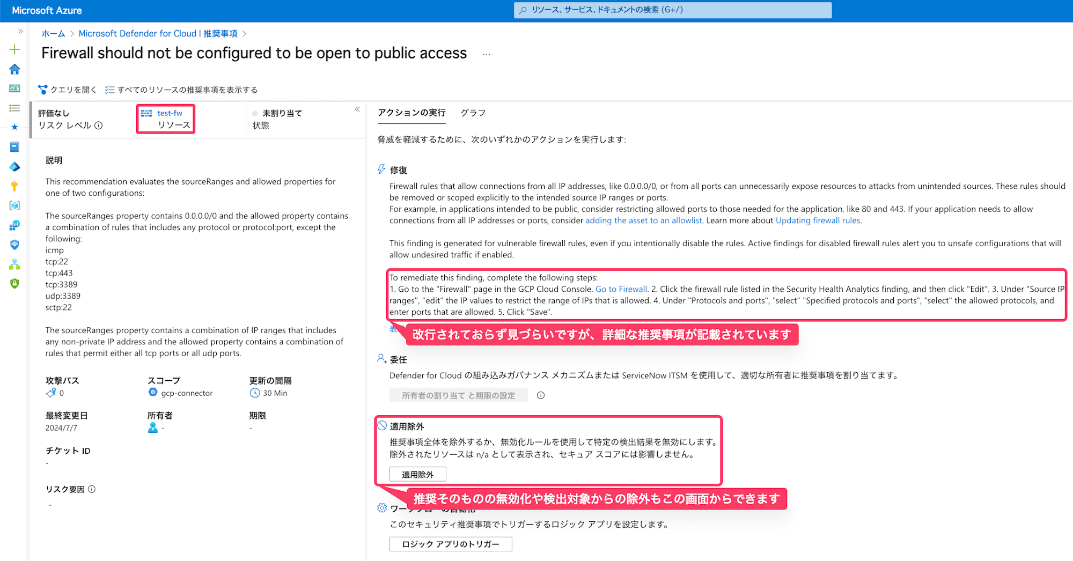This screenshot has width=1073, height=561.
Task: Open the ellipsis menu beside page title
Action: click(x=486, y=54)
